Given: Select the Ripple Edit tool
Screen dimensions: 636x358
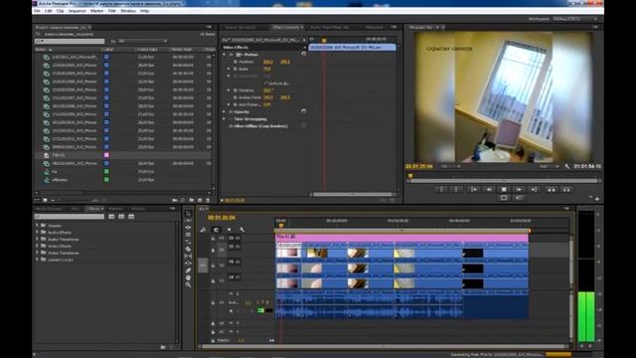Looking at the screenshot, I should (188, 228).
